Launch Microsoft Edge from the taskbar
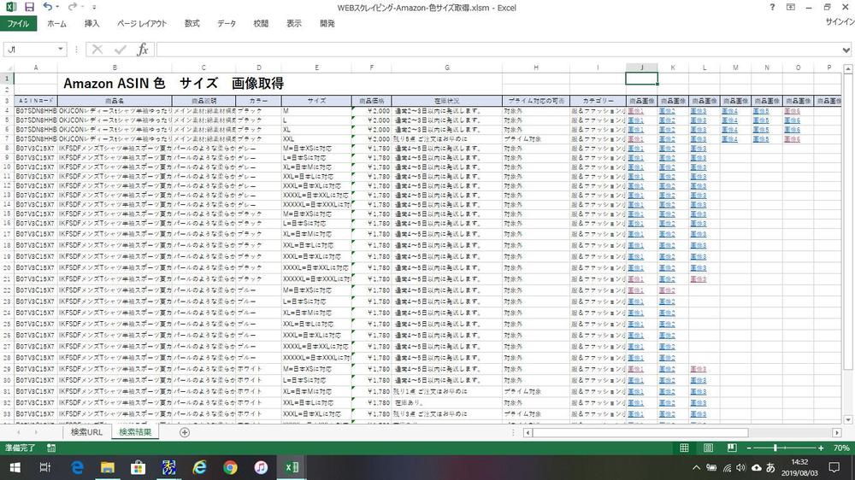855x480 pixels. coord(77,467)
